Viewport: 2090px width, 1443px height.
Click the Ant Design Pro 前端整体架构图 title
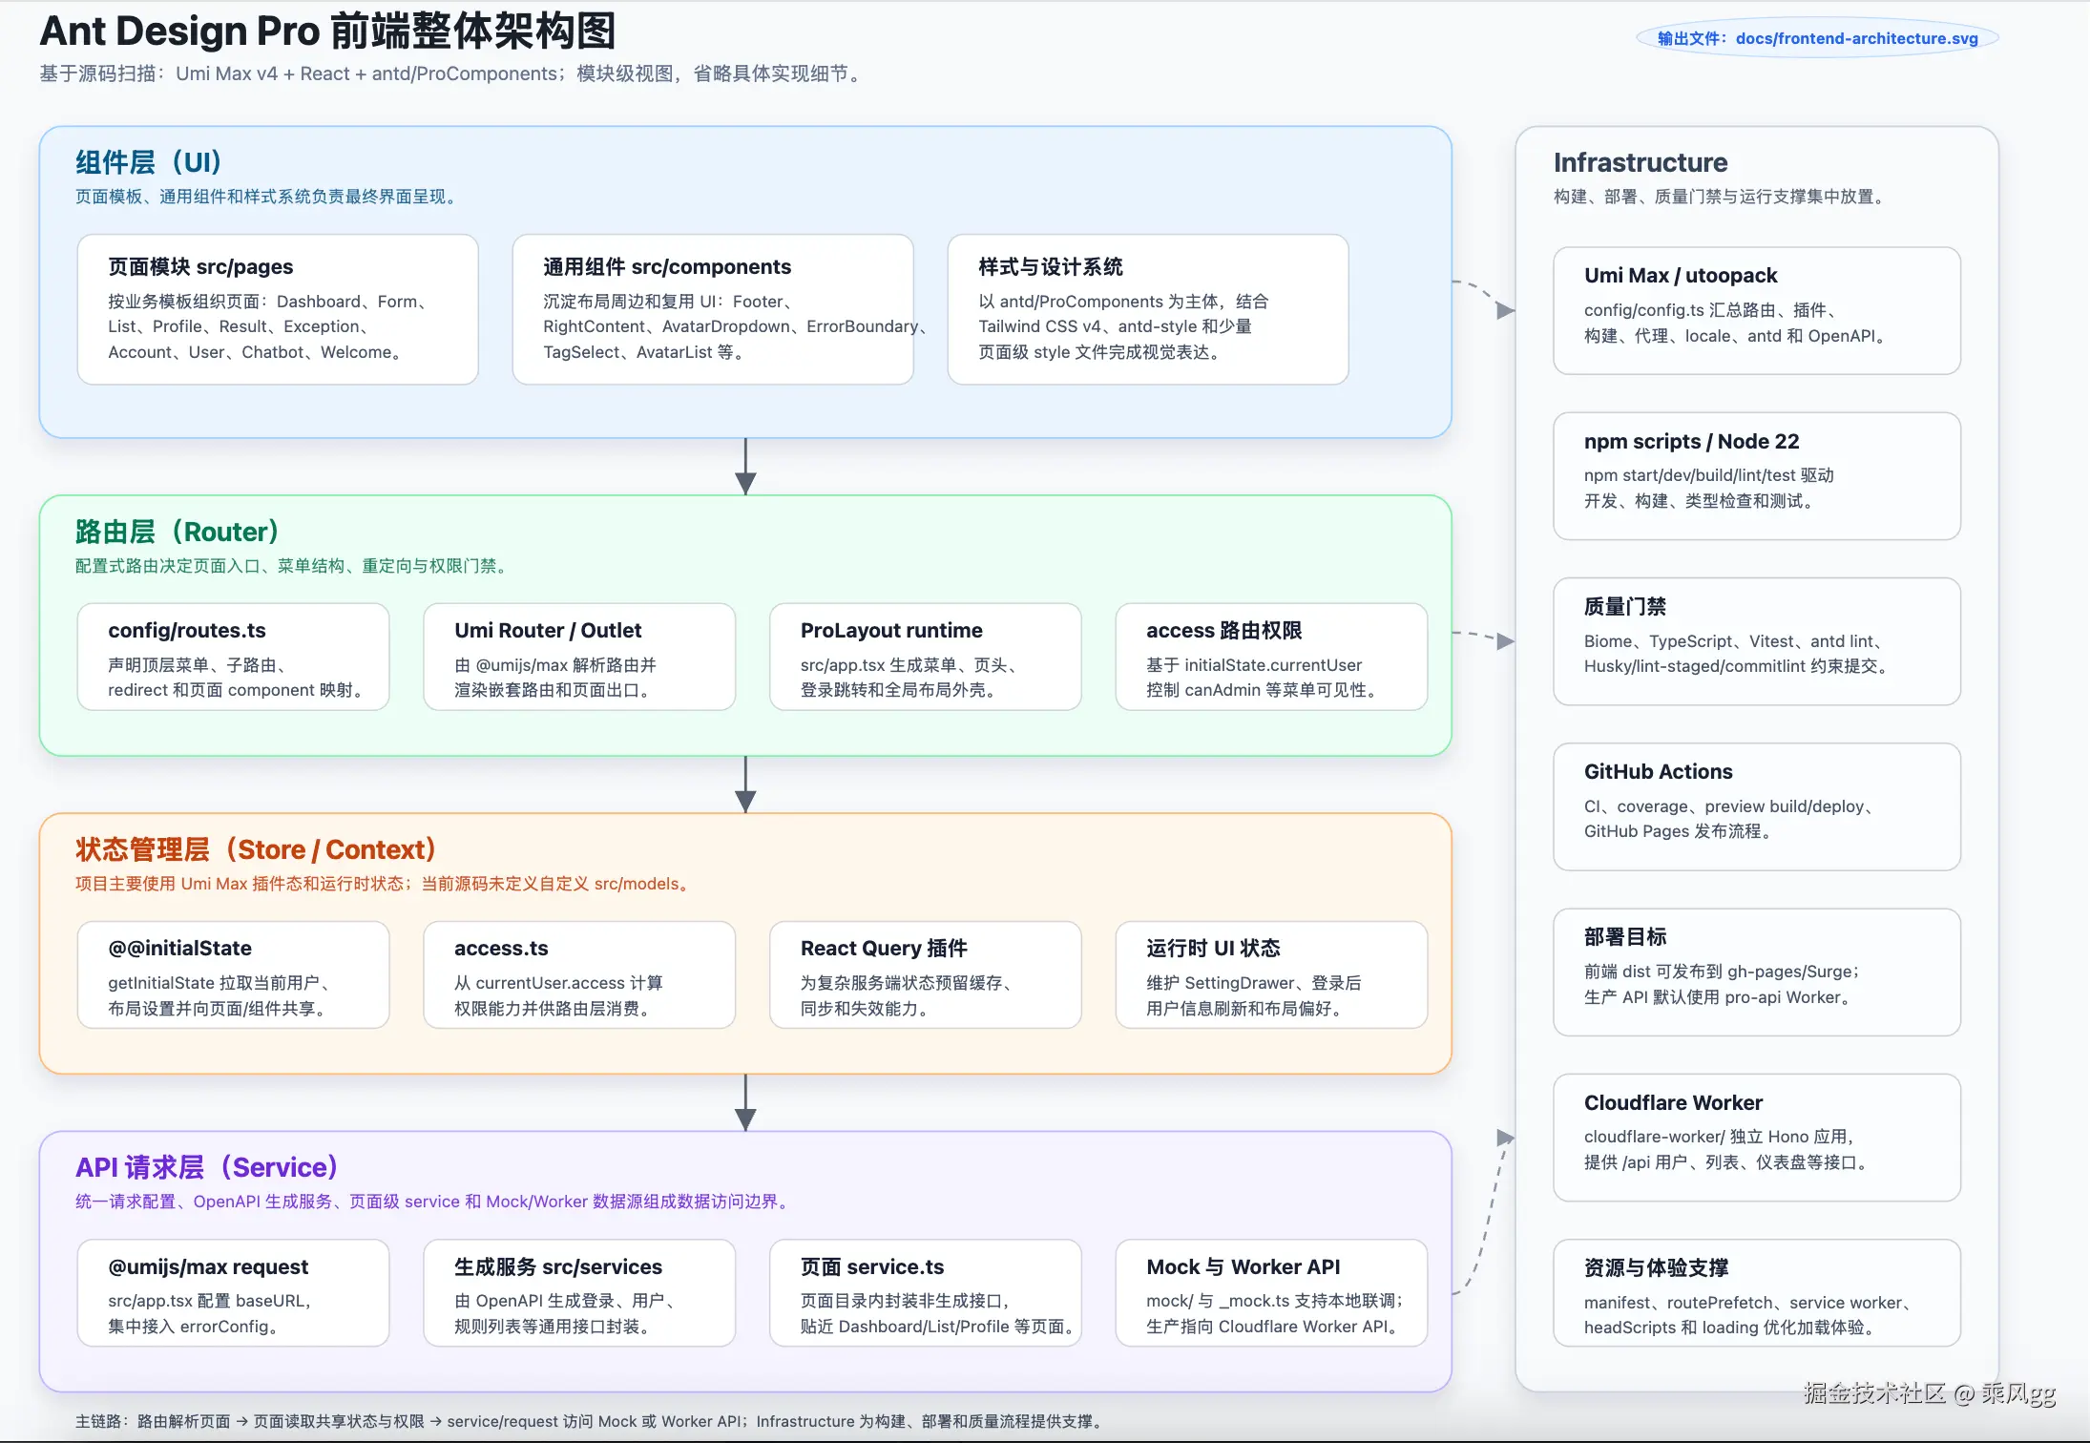click(x=327, y=31)
